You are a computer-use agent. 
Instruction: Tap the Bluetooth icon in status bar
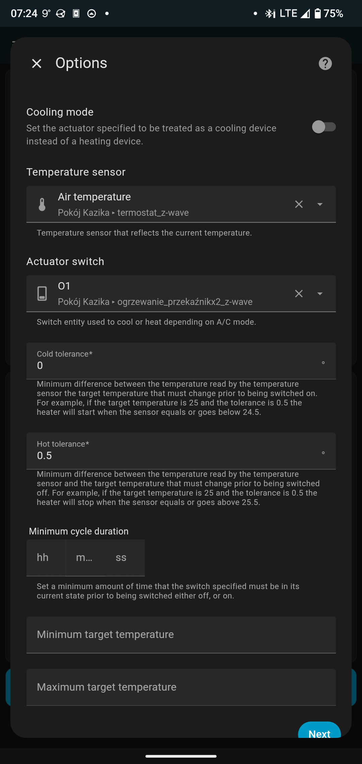270,13
